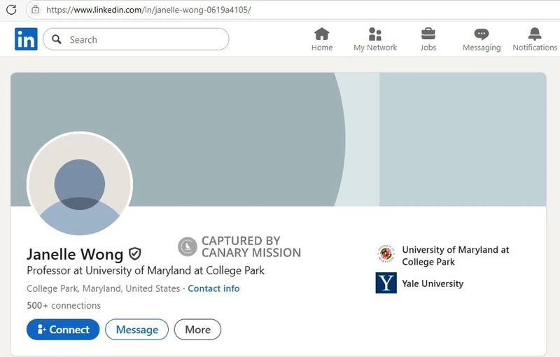
Task: Click the LinkedIn logo
Action: 26,39
